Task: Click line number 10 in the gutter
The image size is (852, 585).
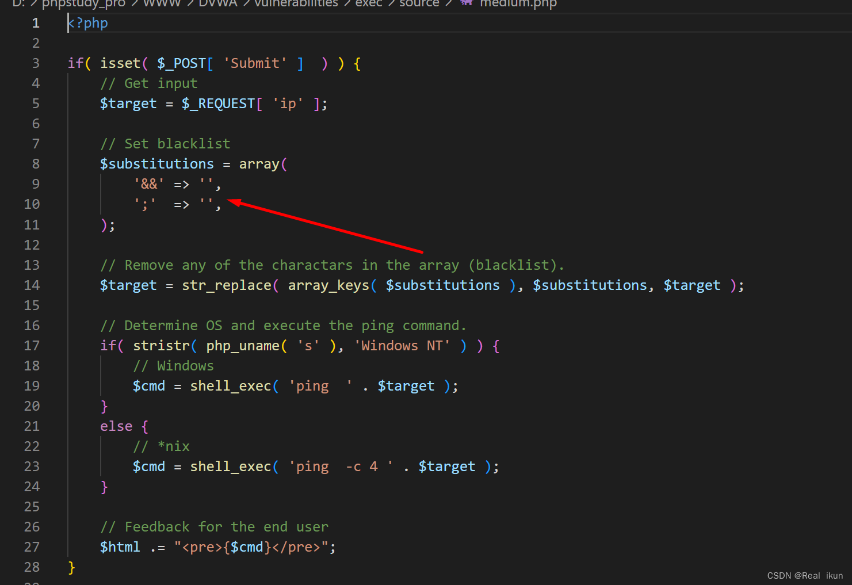Action: pos(32,204)
